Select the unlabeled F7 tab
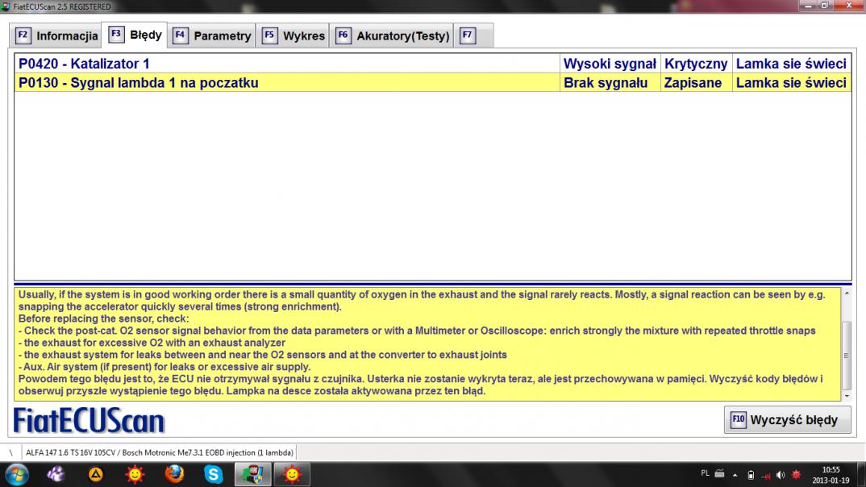Screen dimensions: 866x487 click(x=473, y=36)
